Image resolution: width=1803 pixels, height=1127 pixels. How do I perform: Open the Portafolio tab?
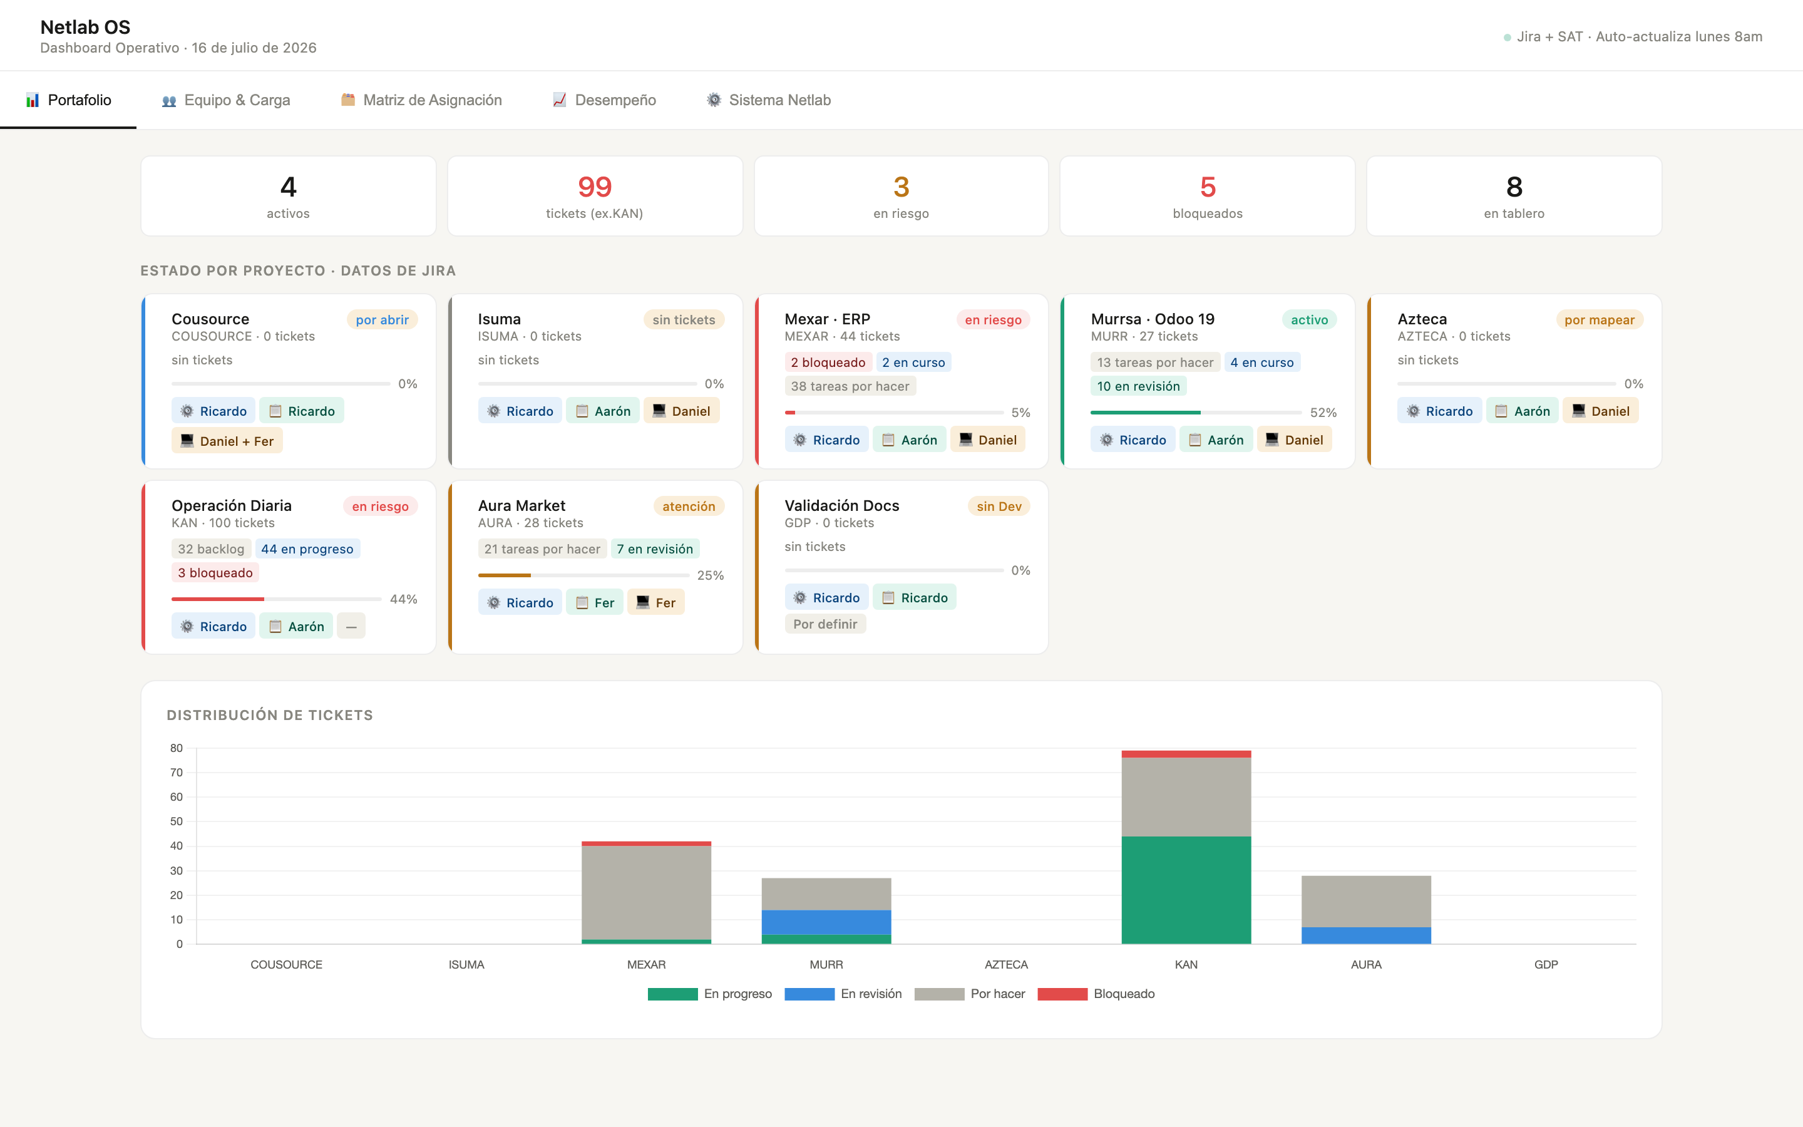pyautogui.click(x=68, y=100)
